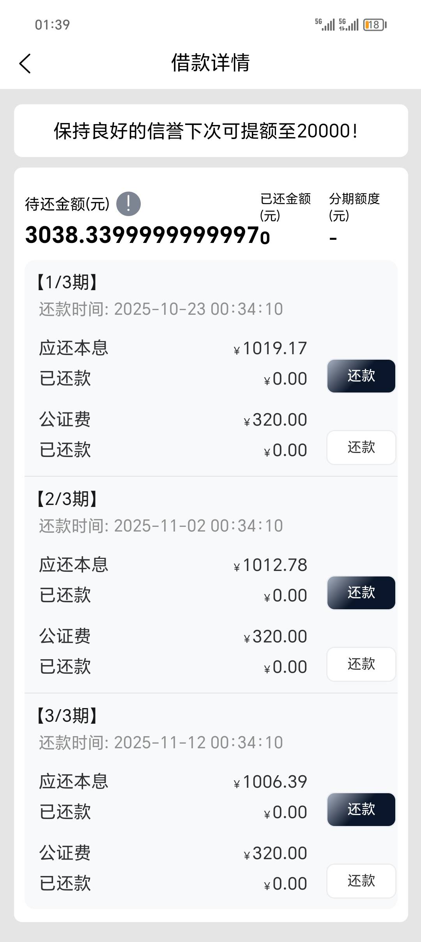
Task: Pay period 2/3 principal and interest
Action: 361,593
